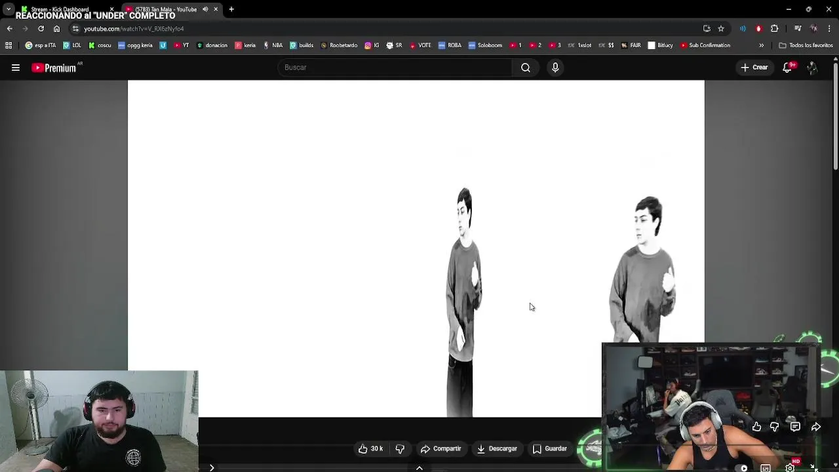This screenshot has width=839, height=472.
Task: Open the YT bookmark
Action: [x=182, y=45]
